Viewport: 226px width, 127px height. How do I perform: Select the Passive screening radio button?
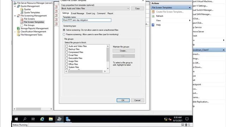pyautogui.click(x=64, y=35)
